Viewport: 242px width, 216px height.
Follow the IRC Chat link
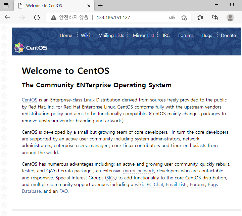[x=154, y=184]
